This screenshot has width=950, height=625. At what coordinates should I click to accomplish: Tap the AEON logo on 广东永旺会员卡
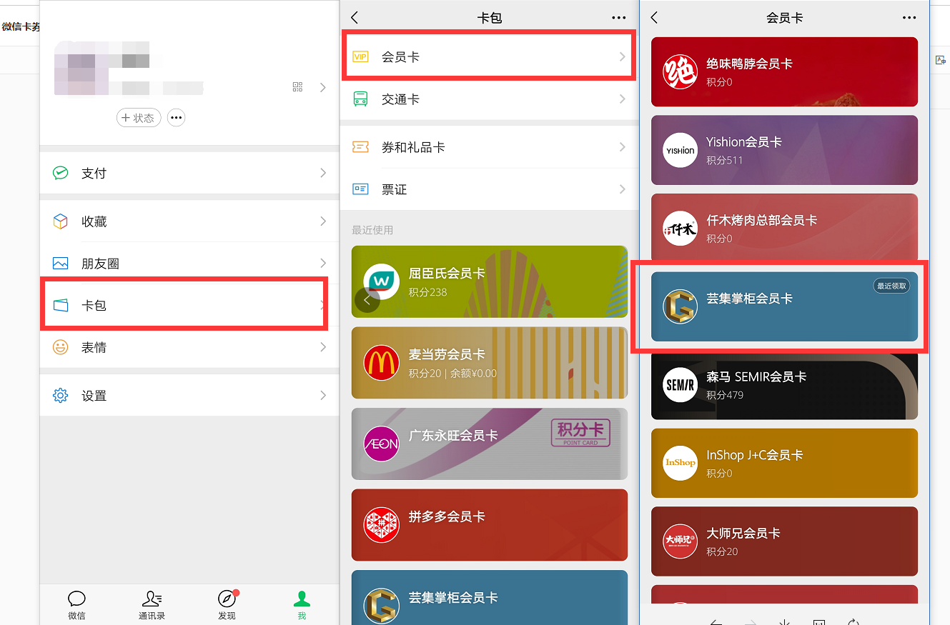[x=381, y=444]
